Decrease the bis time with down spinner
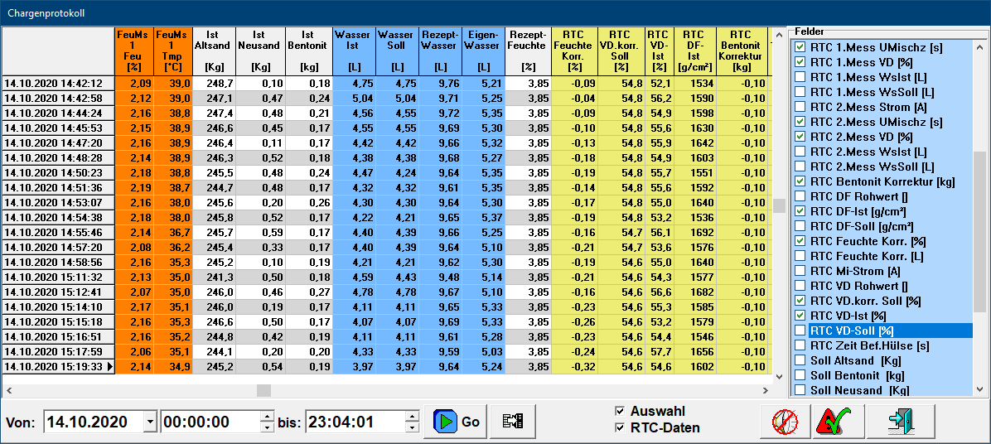Image resolution: width=991 pixels, height=444 pixels. [x=412, y=427]
